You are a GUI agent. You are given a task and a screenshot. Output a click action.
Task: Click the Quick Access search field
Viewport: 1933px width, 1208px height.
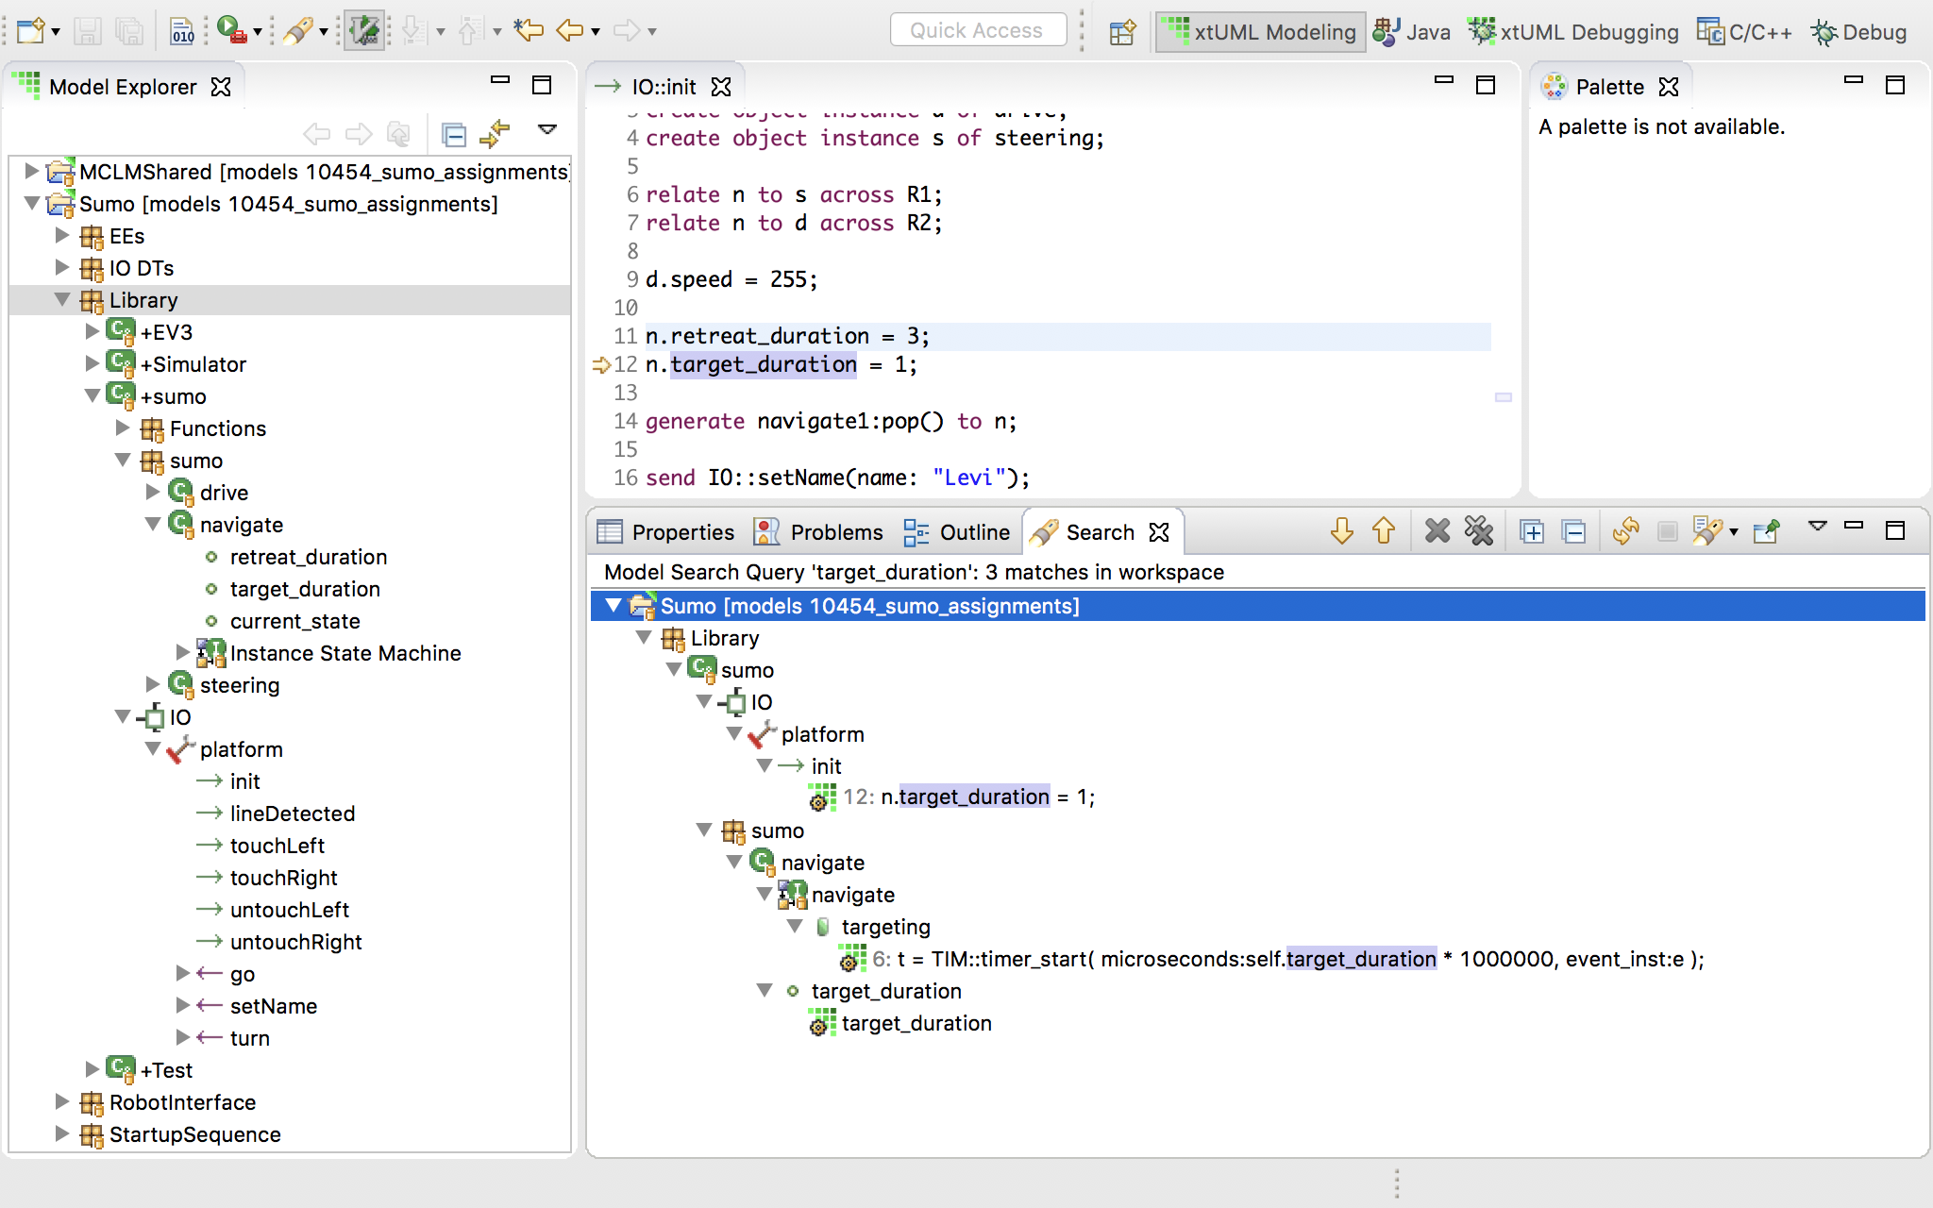pyautogui.click(x=978, y=30)
